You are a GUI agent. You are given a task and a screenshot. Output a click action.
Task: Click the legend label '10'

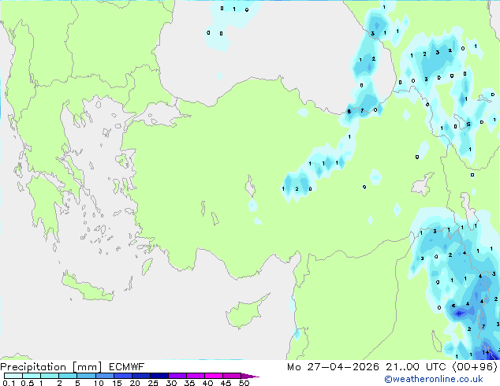[x=99, y=383]
